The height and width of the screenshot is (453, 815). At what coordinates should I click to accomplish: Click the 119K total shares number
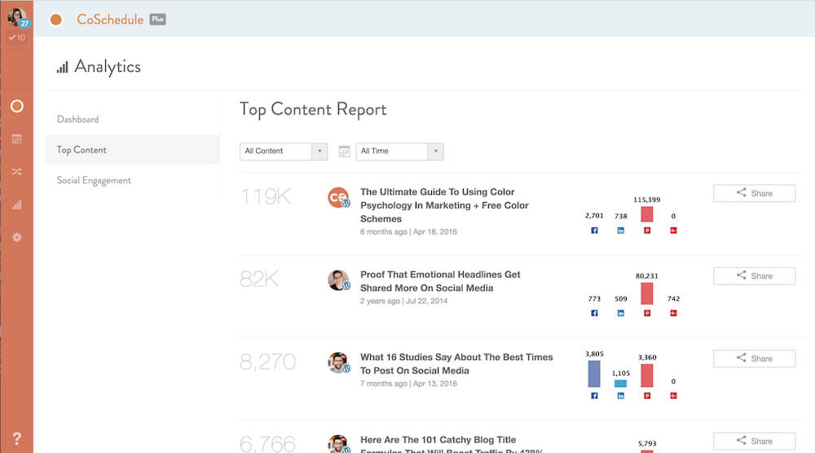coord(266,196)
